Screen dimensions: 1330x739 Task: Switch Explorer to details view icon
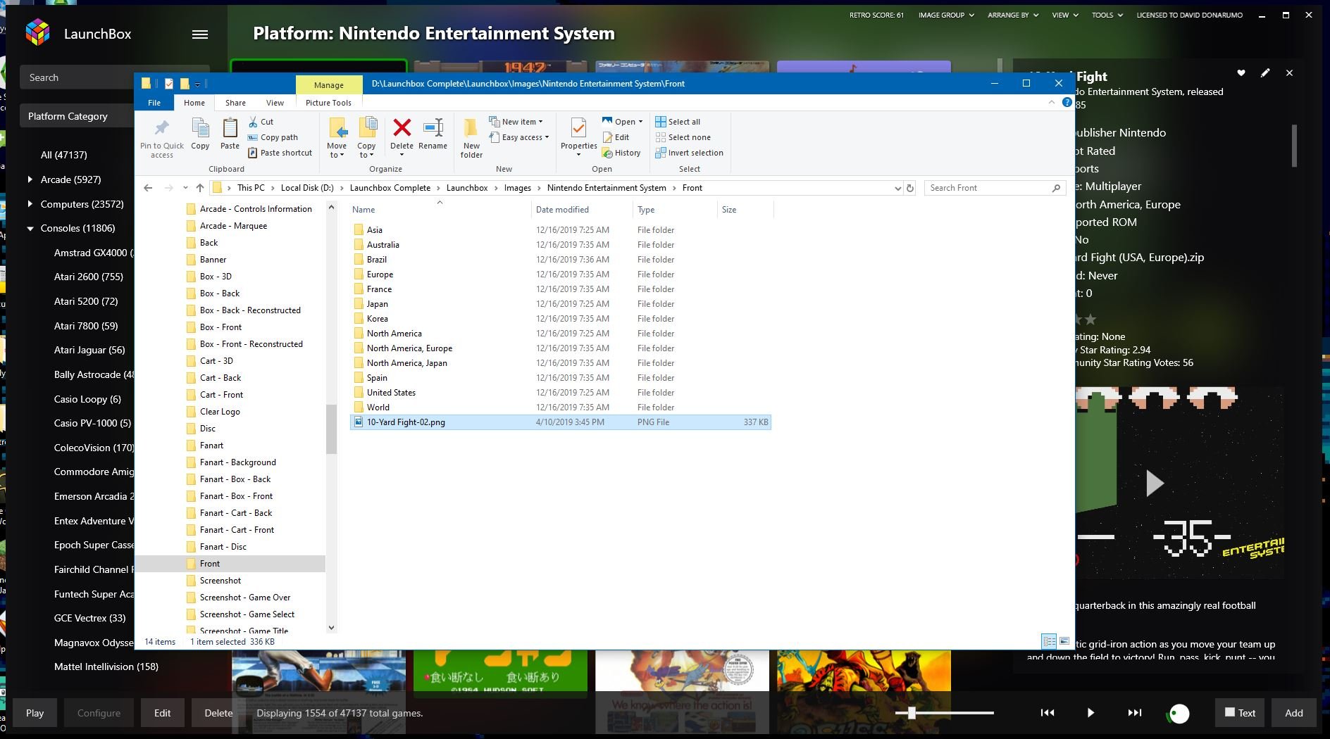1049,641
